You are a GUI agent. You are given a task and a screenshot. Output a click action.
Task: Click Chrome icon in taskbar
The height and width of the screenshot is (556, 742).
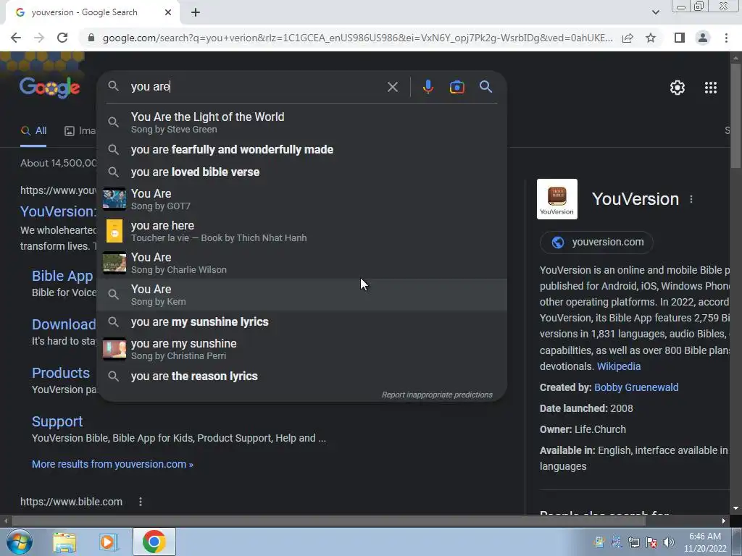coord(154,542)
